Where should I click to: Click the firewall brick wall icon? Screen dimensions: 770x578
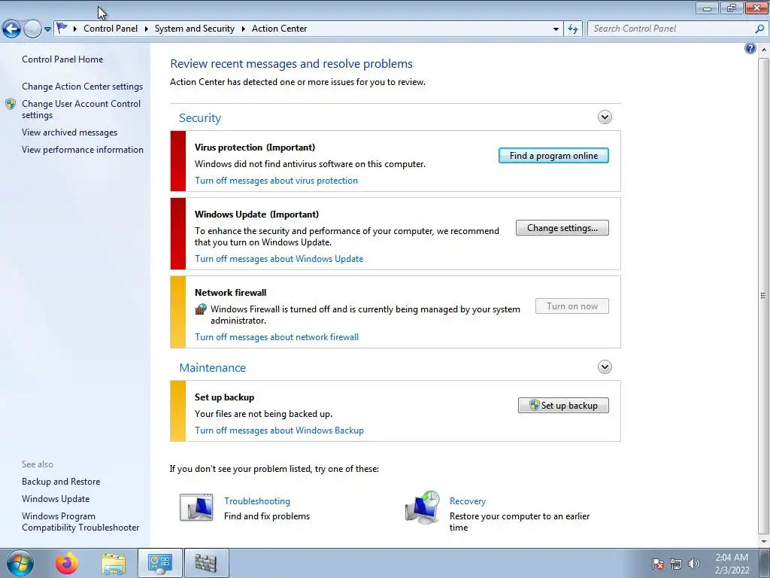pos(201,309)
